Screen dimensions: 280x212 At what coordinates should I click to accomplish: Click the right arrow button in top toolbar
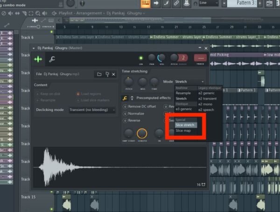(x=156, y=3)
